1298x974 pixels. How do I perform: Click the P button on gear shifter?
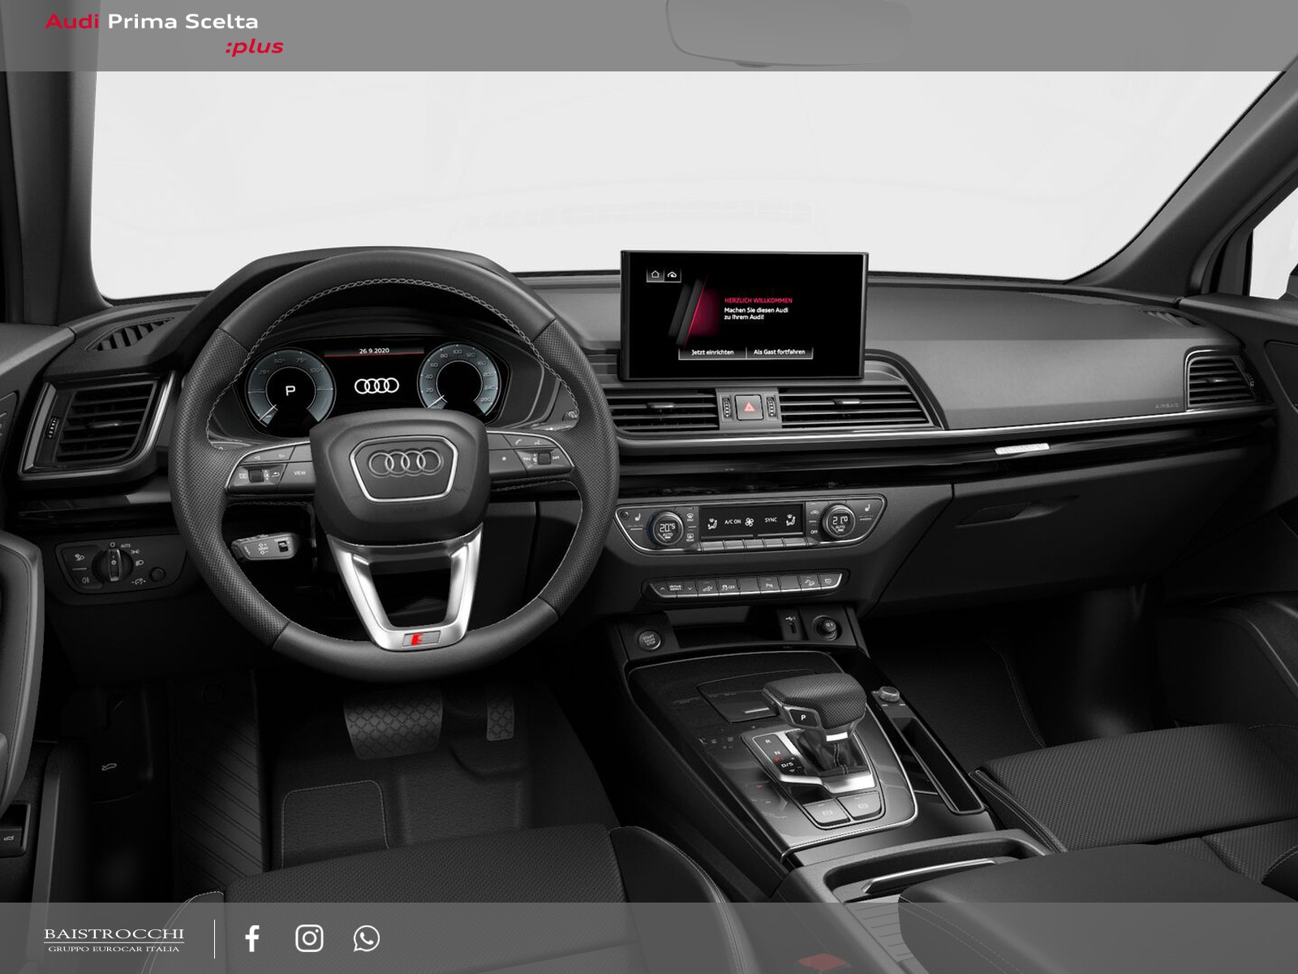(803, 718)
